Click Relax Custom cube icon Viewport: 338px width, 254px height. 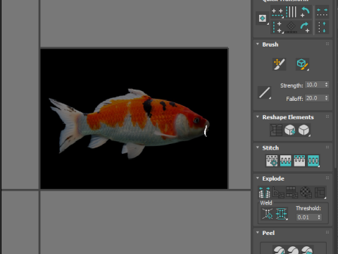point(303,130)
